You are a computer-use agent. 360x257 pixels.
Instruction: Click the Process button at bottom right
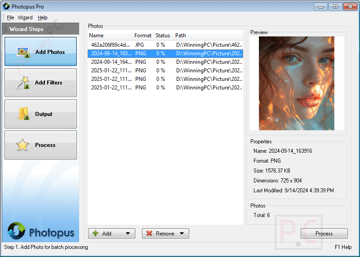324,233
